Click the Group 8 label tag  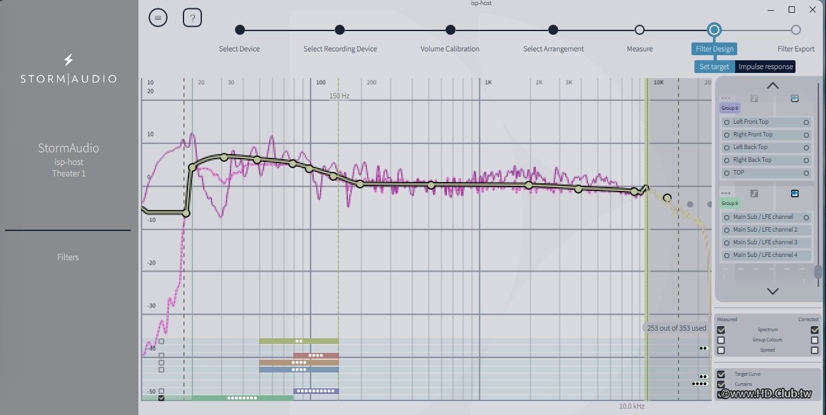(x=729, y=109)
